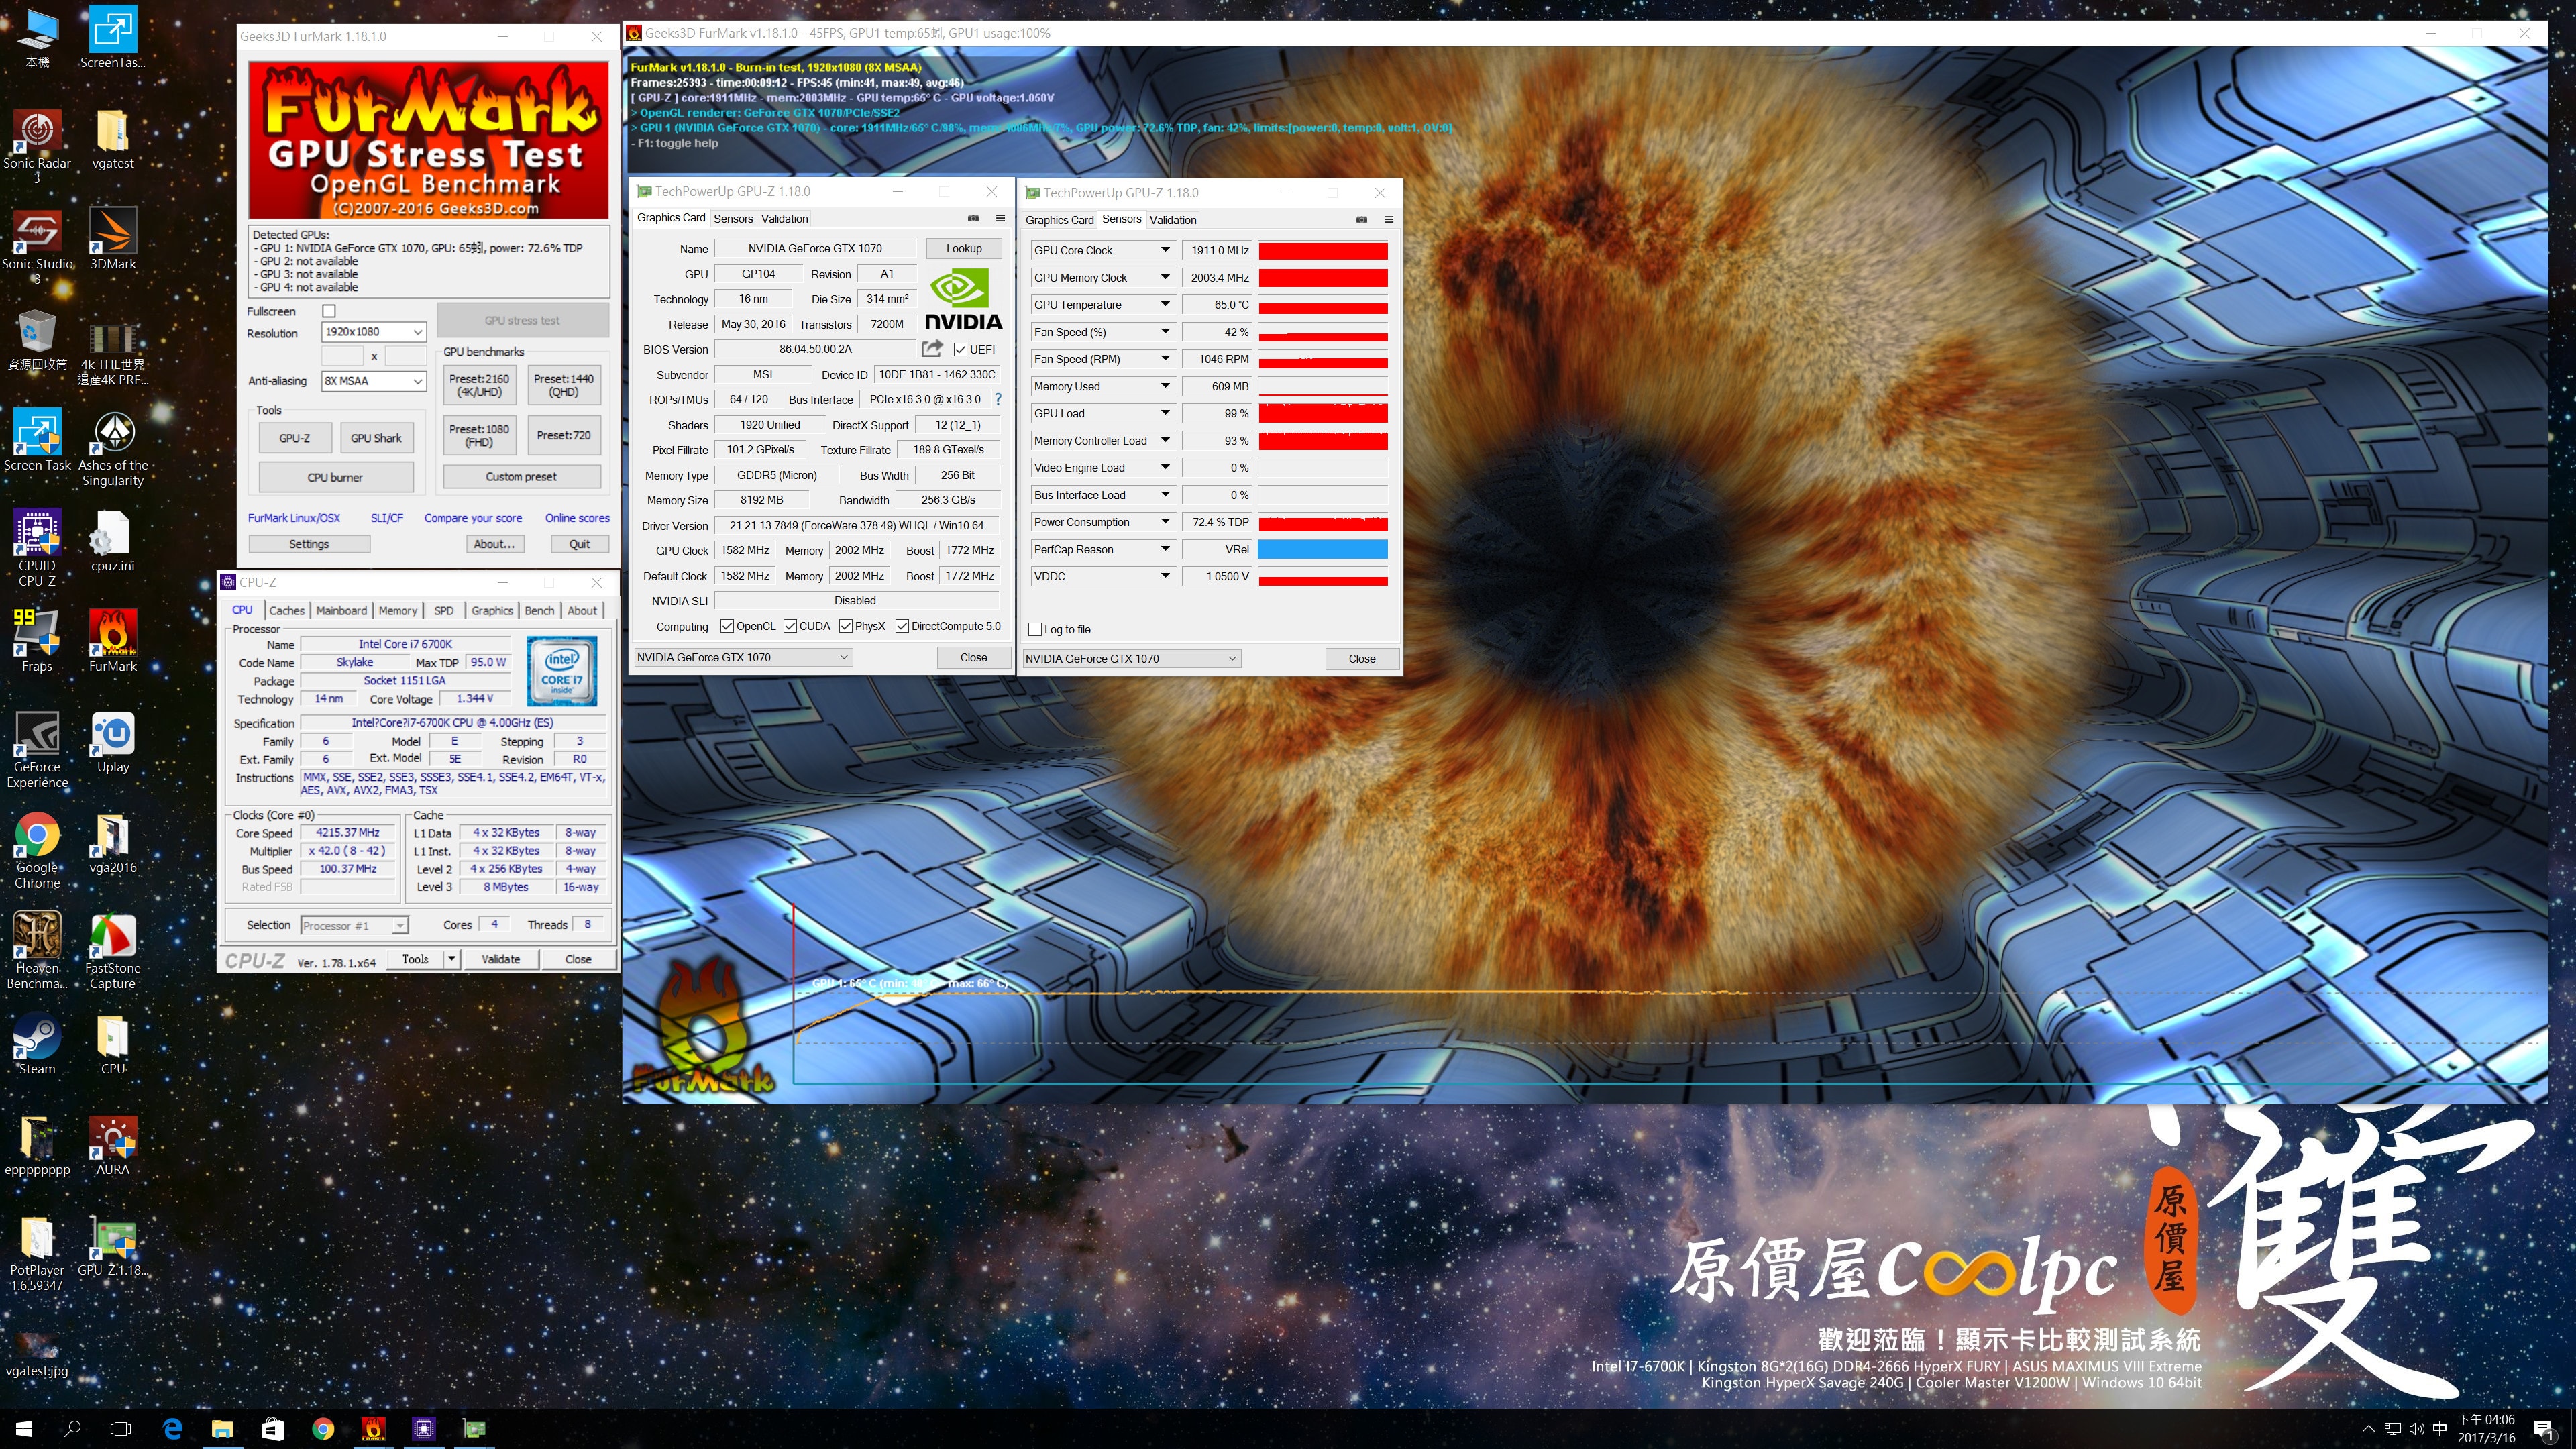Expand the GPU Core Clock sensor dropdown
This screenshot has width=2576, height=1449.
(1165, 250)
